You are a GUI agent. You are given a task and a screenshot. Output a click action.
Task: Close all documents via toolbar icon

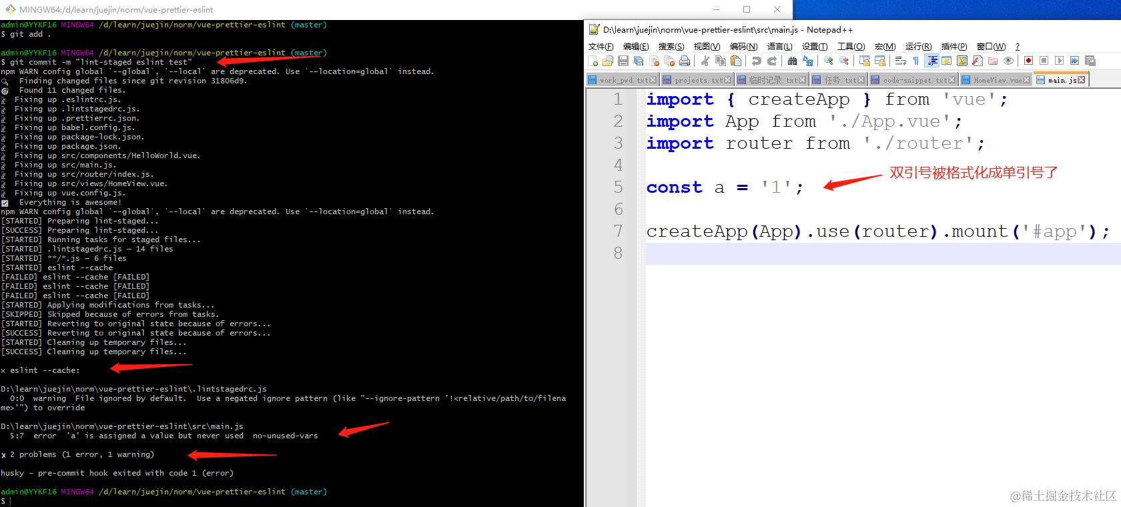click(669, 61)
